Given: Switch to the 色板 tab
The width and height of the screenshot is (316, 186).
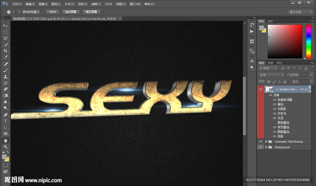Looking at the screenshot, I should (270, 21).
